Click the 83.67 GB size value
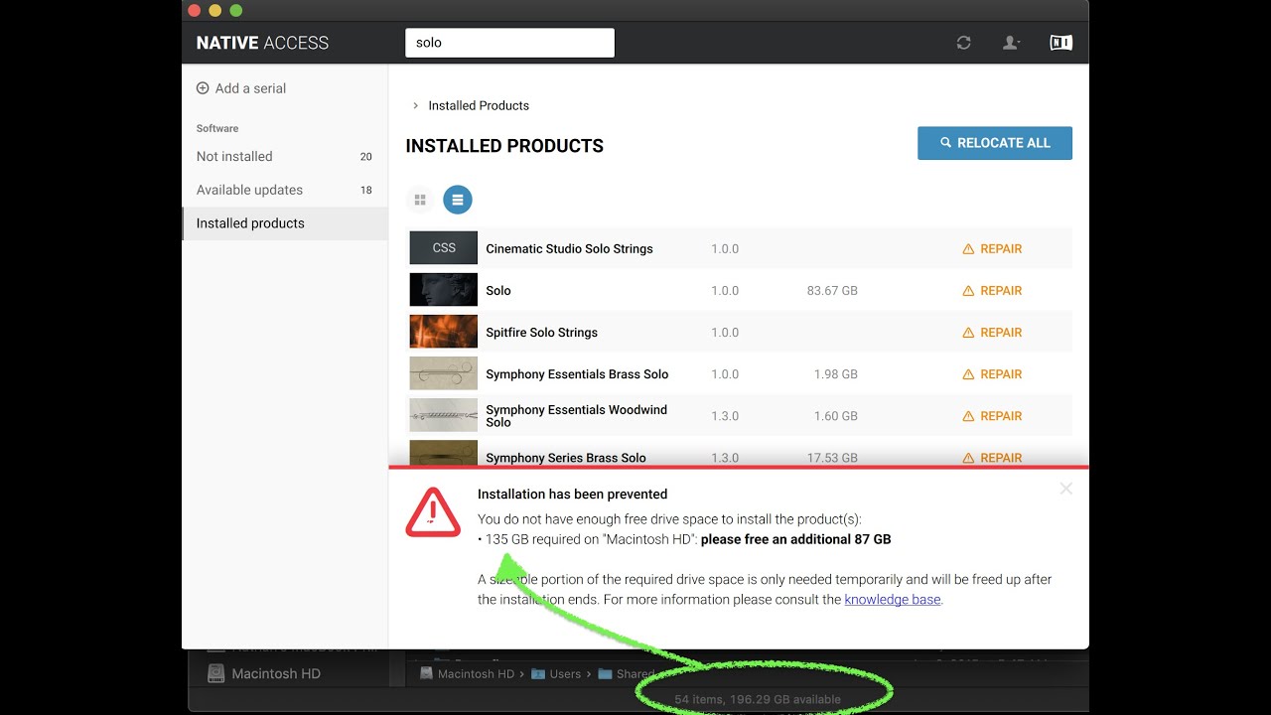This screenshot has width=1271, height=715. (832, 291)
